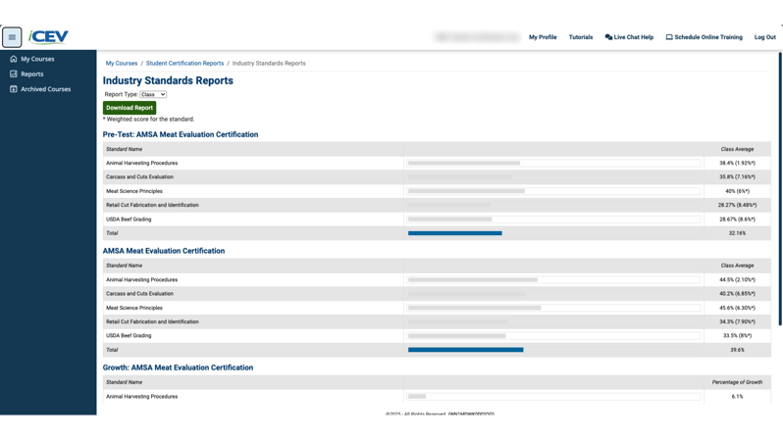Click the 39.6% certification total value
Screen dimensions: 783x440
[x=737, y=350]
